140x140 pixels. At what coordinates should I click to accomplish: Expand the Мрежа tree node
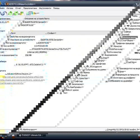point(78,73)
